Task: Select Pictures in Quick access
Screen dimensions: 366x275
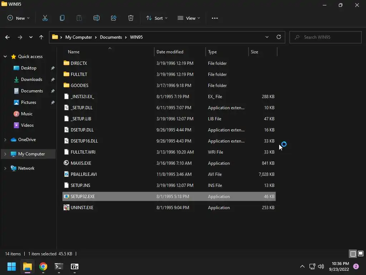Action: tap(29, 102)
